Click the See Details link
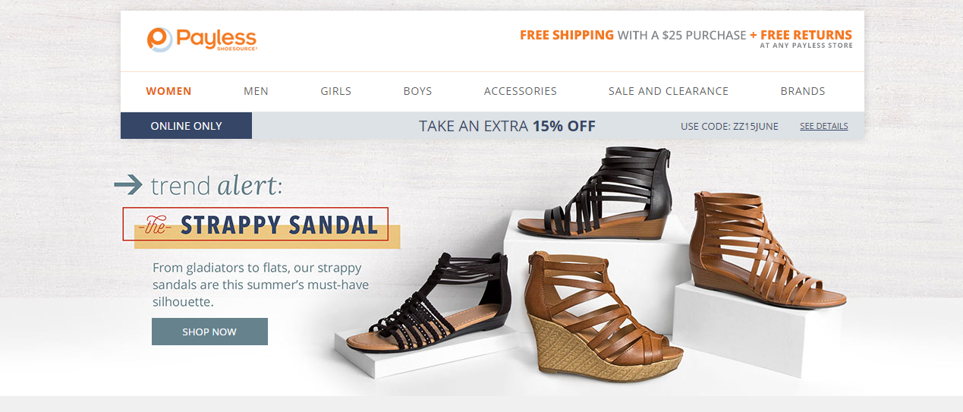This screenshot has height=412, width=963. click(x=823, y=126)
